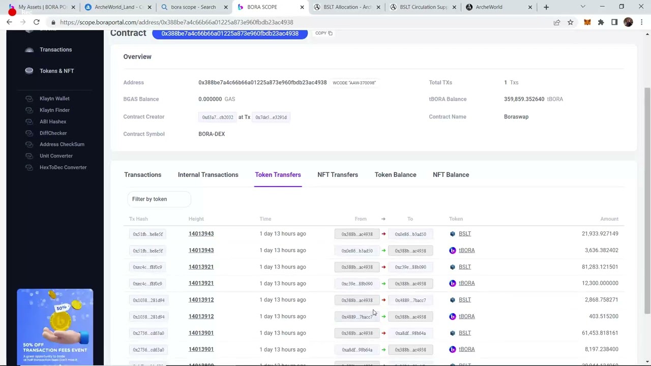Image resolution: width=651 pixels, height=366 pixels.
Task: Click the BSLT token link in 2,868.758271 row
Action: [x=465, y=300]
